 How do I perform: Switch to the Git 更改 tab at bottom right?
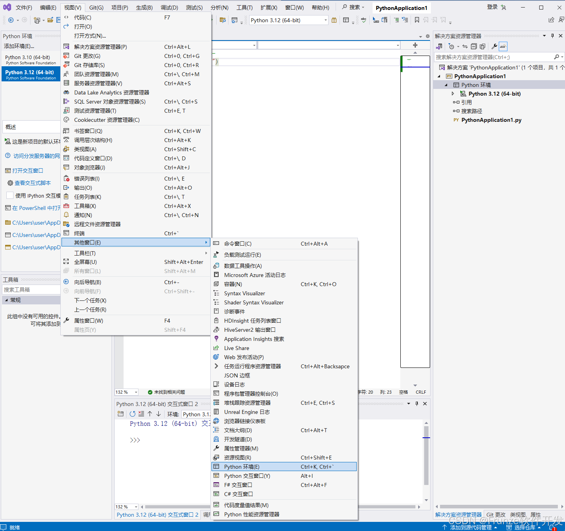496,515
